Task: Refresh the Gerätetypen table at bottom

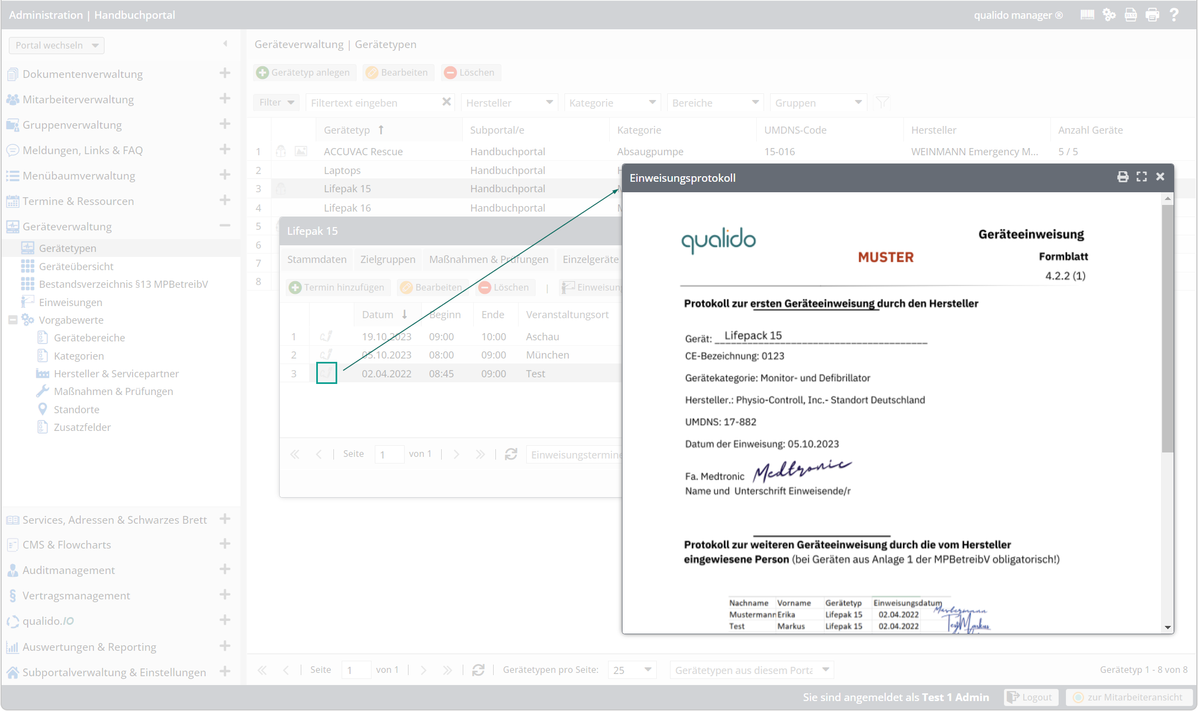Action: pos(478,670)
